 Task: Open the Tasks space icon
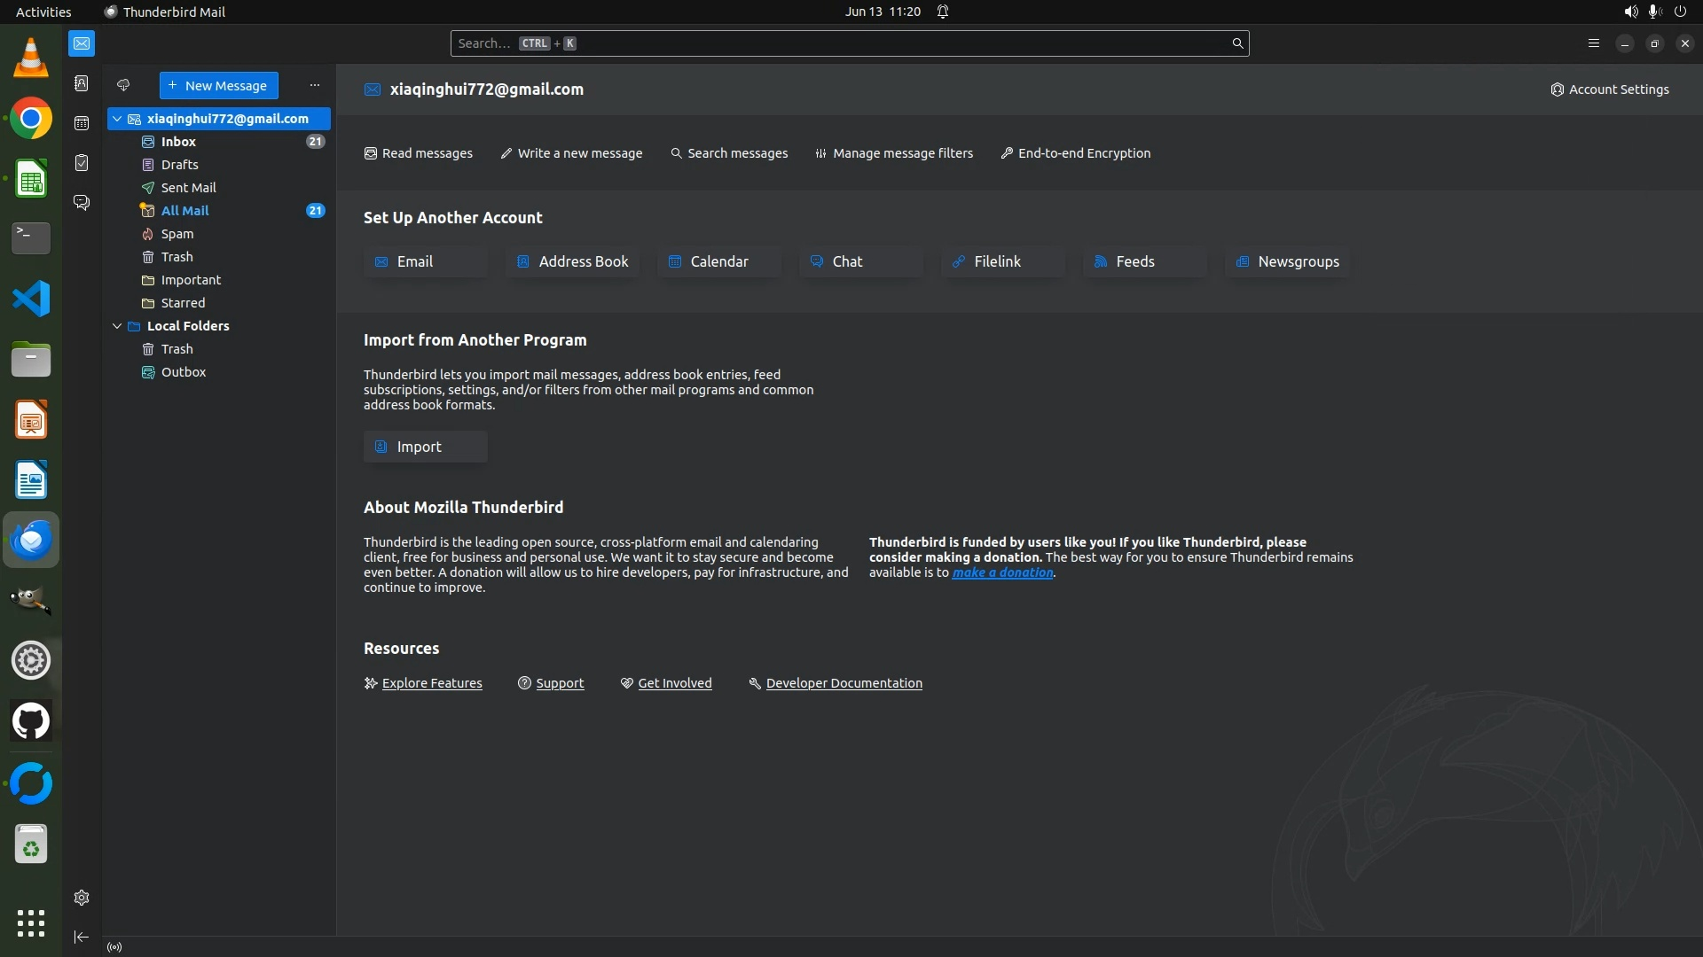[82, 163]
